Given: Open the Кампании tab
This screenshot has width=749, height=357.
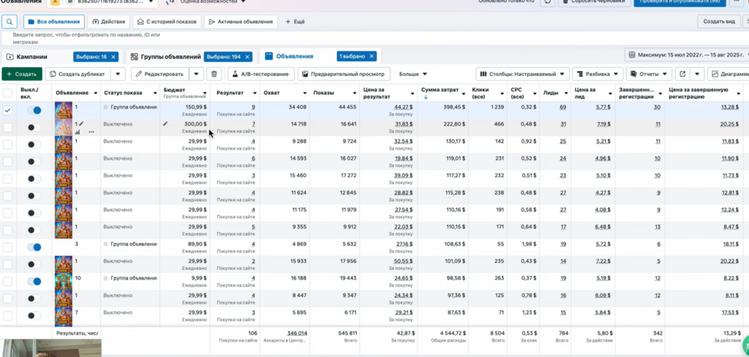Looking at the screenshot, I should [x=31, y=57].
